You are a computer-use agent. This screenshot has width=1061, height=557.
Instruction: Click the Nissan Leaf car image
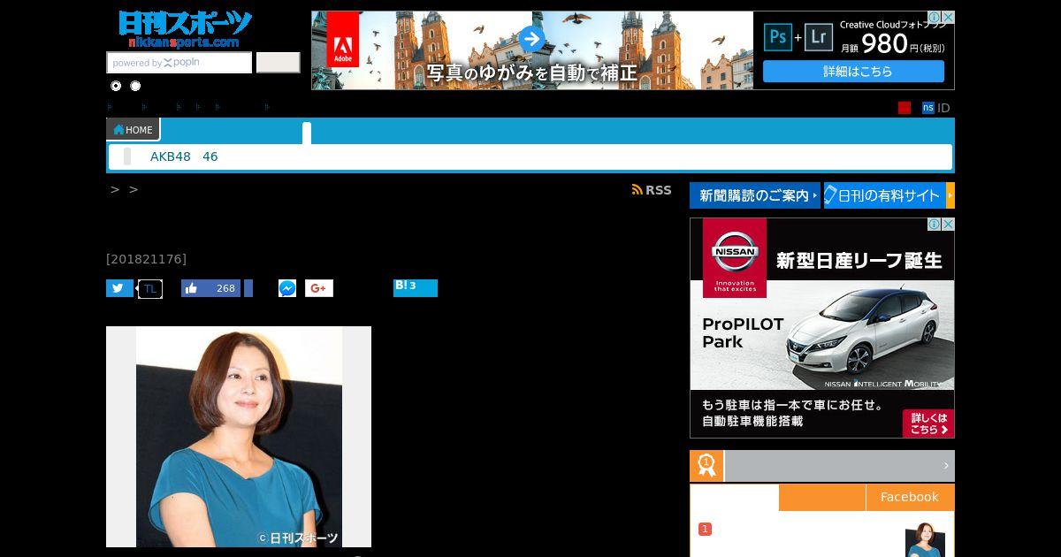pos(865,332)
